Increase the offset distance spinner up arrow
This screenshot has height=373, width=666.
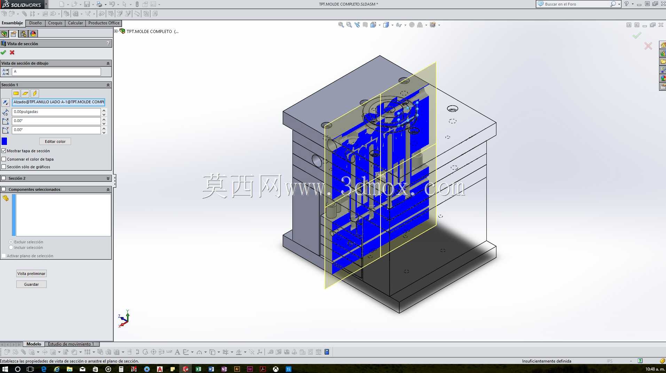(x=104, y=110)
